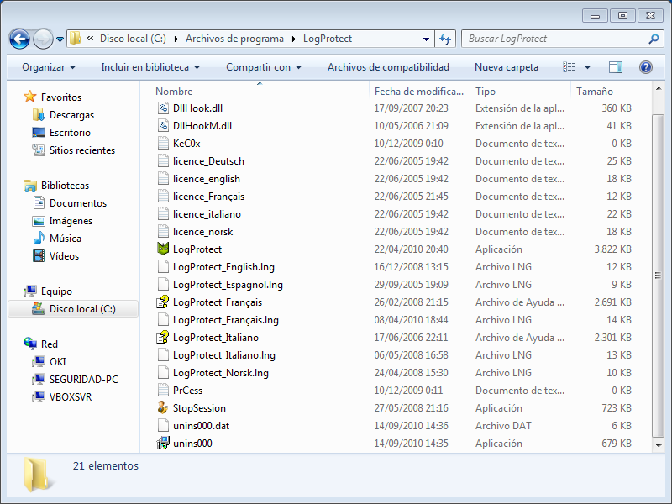Open the arrow after Archivos de programa breadcrumb

(293, 39)
